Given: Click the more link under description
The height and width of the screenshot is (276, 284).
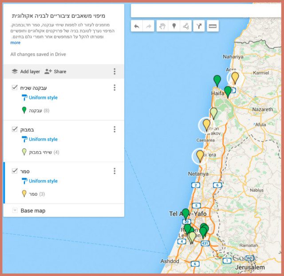Looking at the screenshot, I should coord(16,43).
